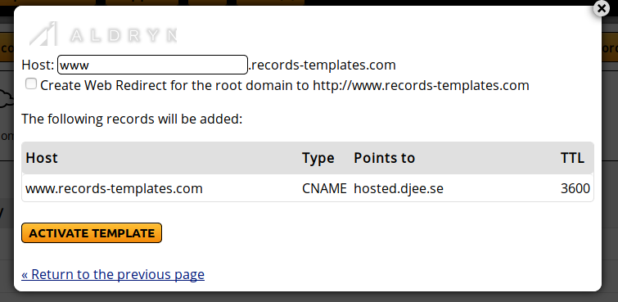Click the .records-templates.com domain suffix text
This screenshot has width=618, height=302.
coord(322,65)
